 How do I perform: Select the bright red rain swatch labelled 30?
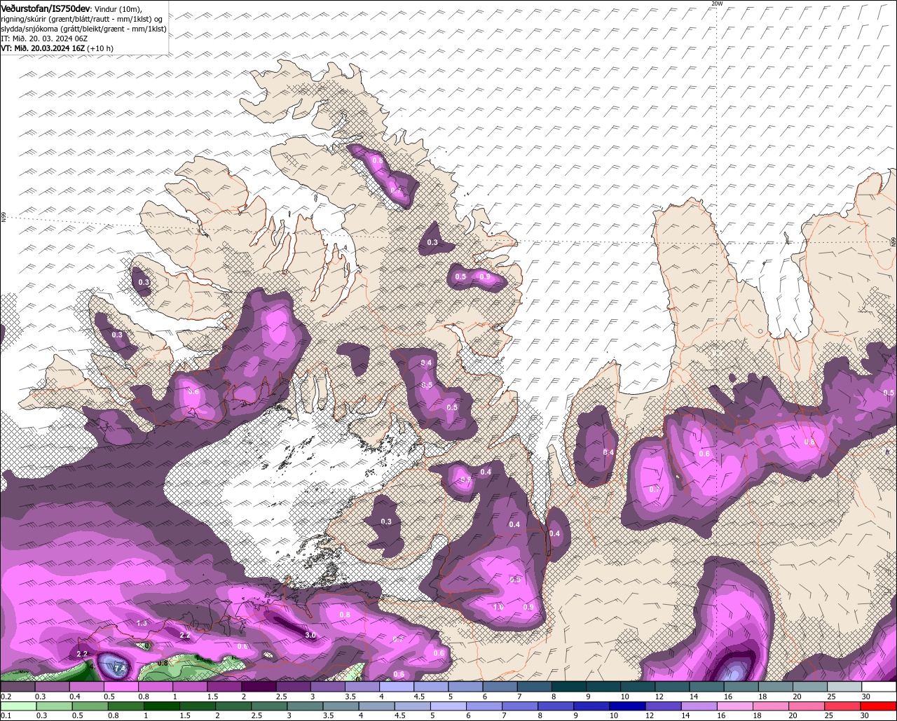click(879, 706)
